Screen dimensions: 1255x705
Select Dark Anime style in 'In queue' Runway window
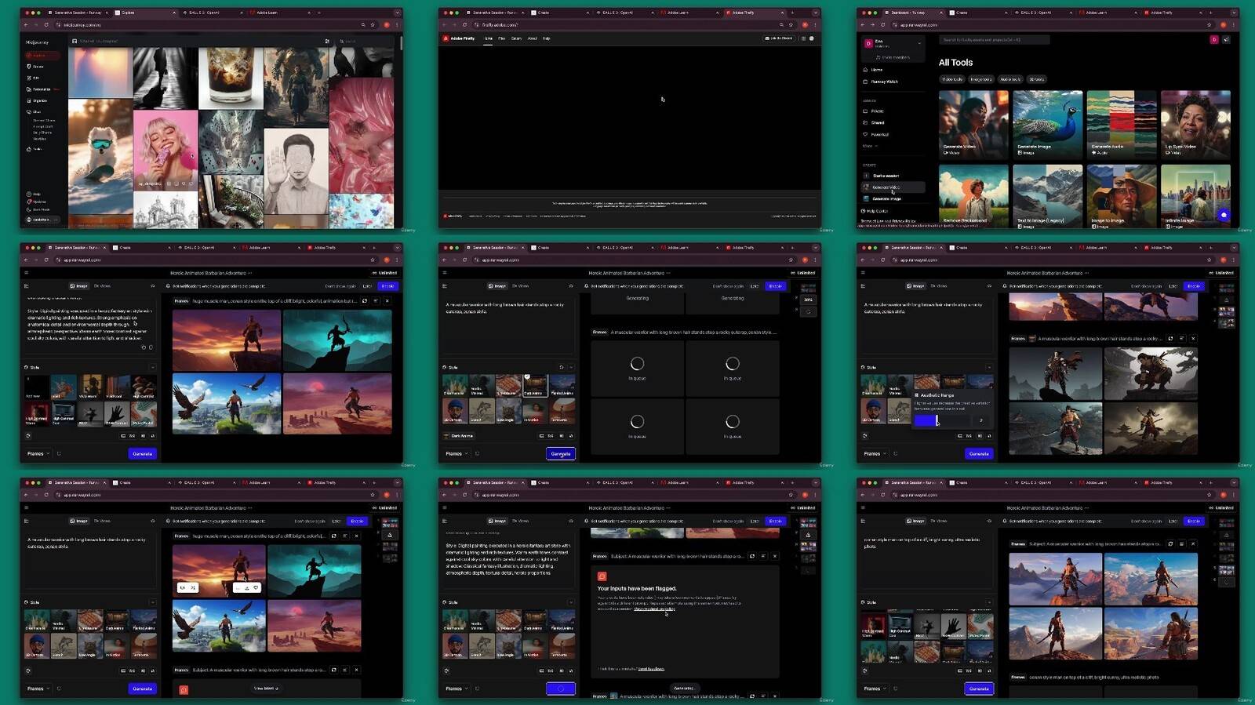(x=535, y=385)
